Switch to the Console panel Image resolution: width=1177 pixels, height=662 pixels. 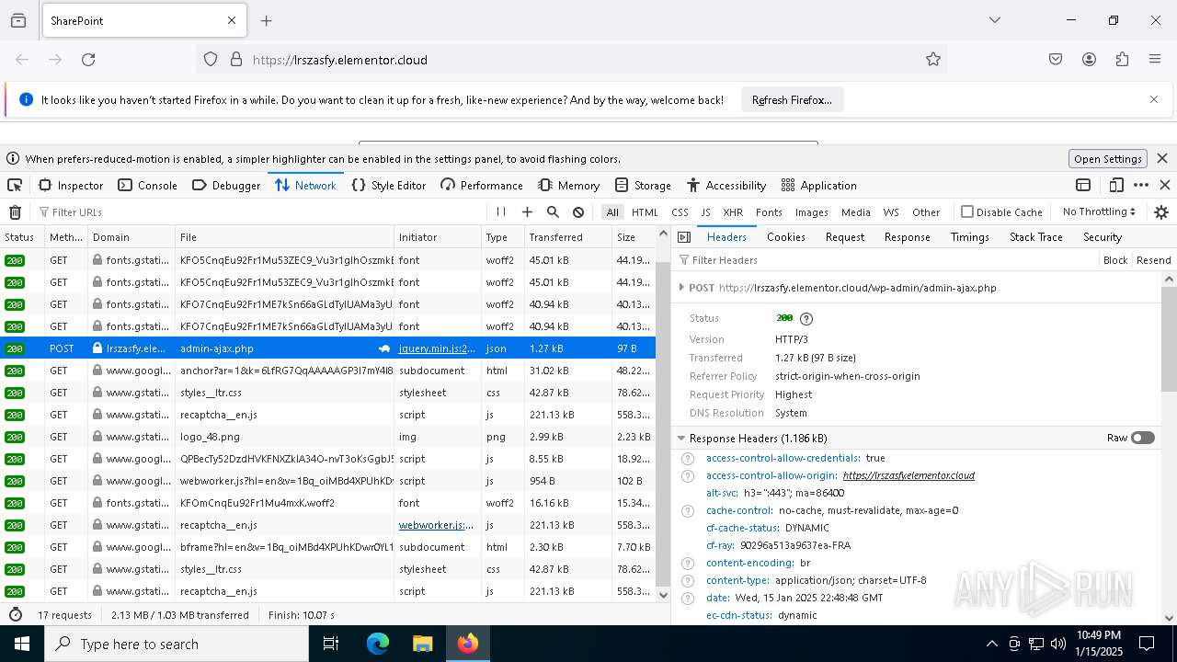pos(147,185)
